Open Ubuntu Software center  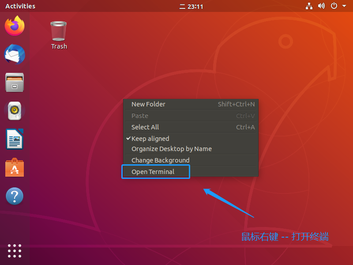(x=15, y=168)
